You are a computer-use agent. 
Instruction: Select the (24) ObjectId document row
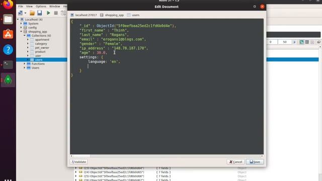coord(114,172)
